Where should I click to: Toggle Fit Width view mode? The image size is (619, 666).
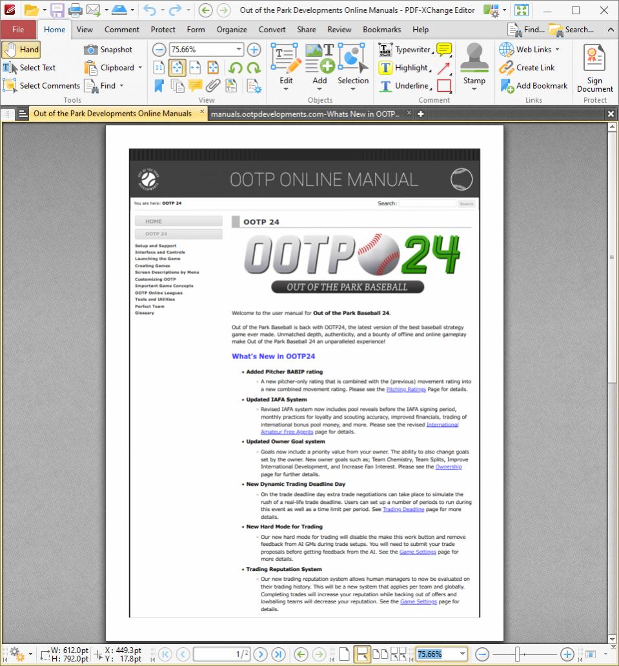196,68
